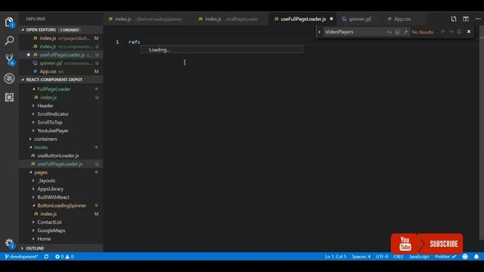484x272 pixels.
Task: Expand the AppsLibrary folder
Action: 51,189
